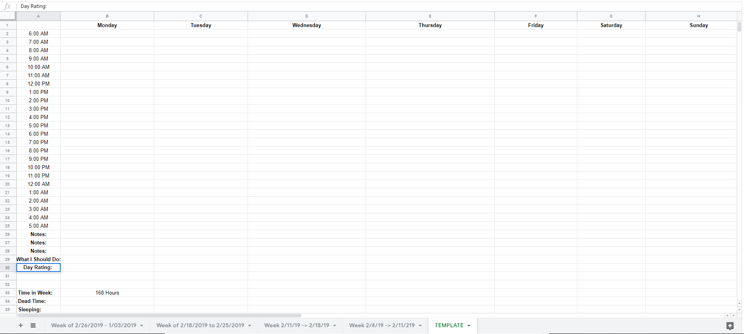Select column E header
This screenshot has width=744, height=334.
click(430, 16)
